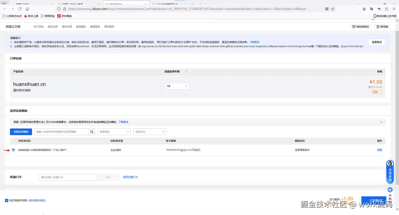Click the search magnifier in template search box
The image size is (399, 215).
(x=92, y=132)
